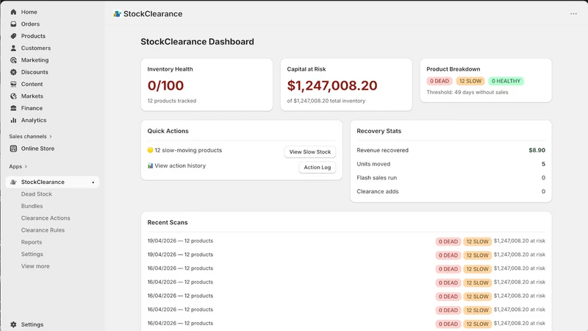Click the StockClearance logo in header
The image size is (588, 331).
coord(117,14)
